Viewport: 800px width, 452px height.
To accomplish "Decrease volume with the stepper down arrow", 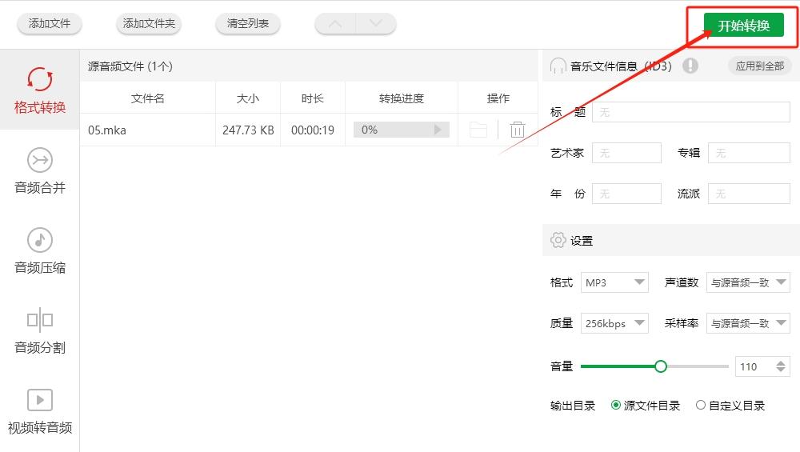I will point(781,370).
